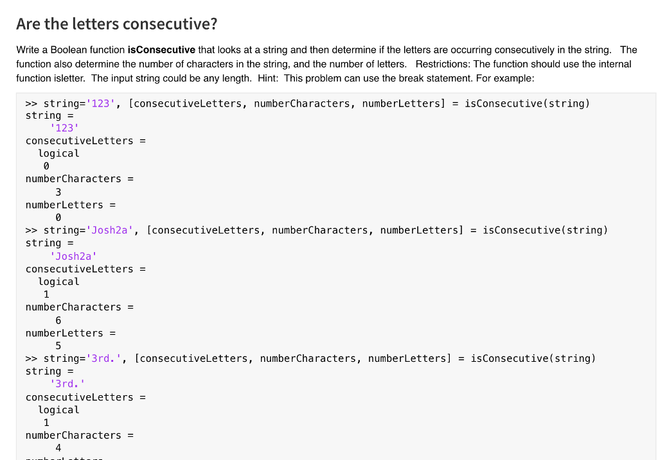658x460 pixels.
Task: Click the purple 'Josh2a' string output
Action: 73,256
